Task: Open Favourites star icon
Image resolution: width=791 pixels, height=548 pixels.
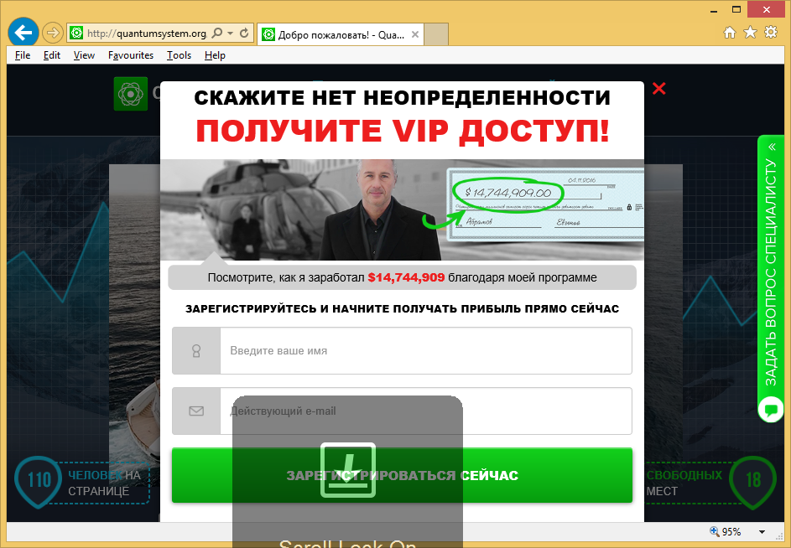Action: tap(751, 33)
